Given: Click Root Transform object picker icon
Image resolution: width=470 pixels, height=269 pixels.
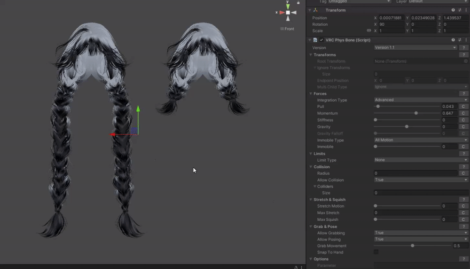Looking at the screenshot, I should [x=465, y=61].
